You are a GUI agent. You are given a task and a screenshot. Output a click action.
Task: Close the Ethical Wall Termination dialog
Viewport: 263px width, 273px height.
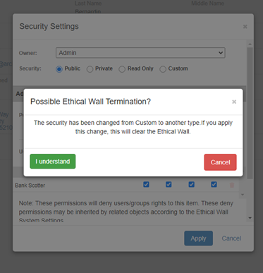click(x=234, y=102)
